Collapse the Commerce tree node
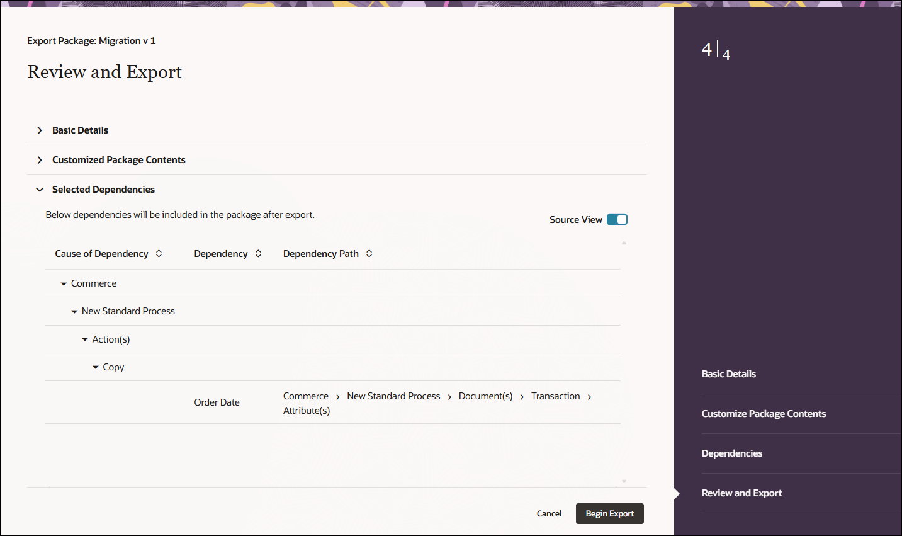 point(64,284)
